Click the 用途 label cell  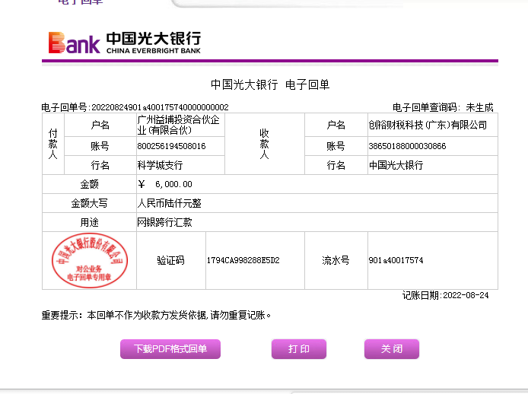(89, 222)
